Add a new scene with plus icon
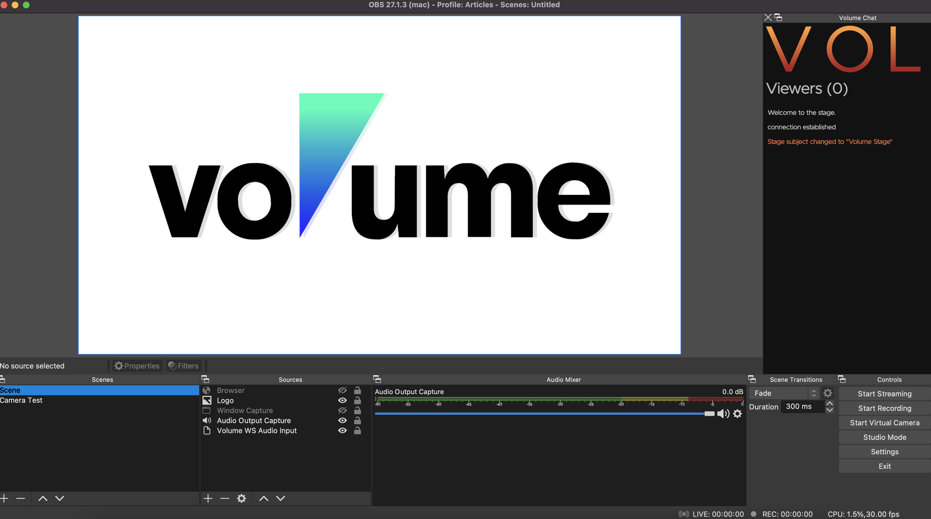The width and height of the screenshot is (931, 519). [x=4, y=498]
